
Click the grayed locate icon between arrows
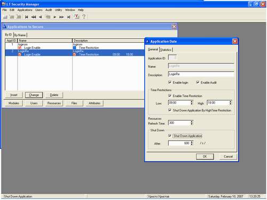point(48,17)
